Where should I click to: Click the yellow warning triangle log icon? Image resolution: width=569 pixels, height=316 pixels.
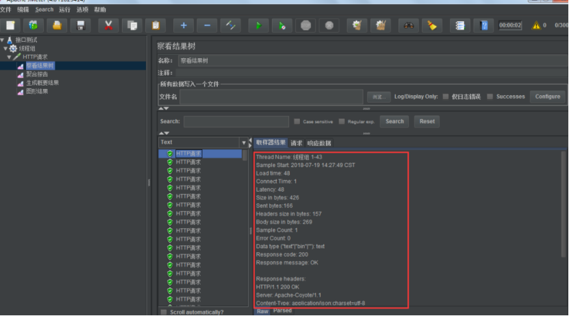tap(536, 26)
